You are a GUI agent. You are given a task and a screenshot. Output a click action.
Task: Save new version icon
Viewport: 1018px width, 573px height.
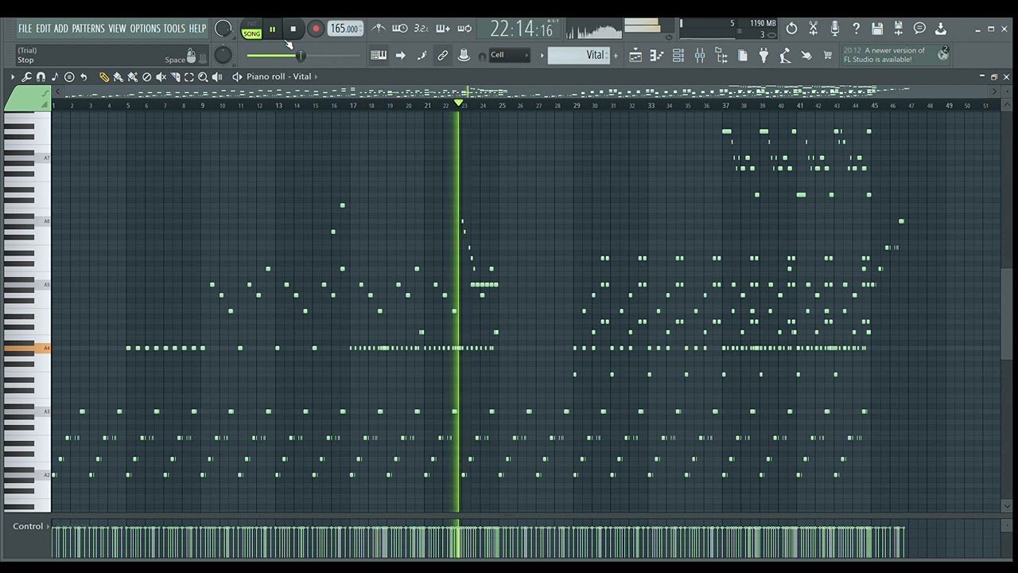(x=899, y=29)
